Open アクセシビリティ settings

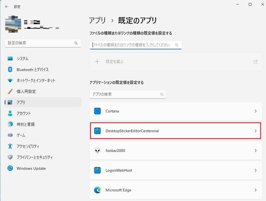[43, 146]
